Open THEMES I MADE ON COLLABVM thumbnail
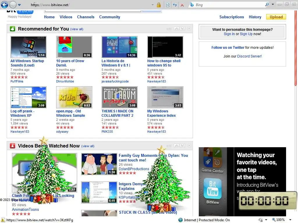298x223 pixels. point(120,97)
